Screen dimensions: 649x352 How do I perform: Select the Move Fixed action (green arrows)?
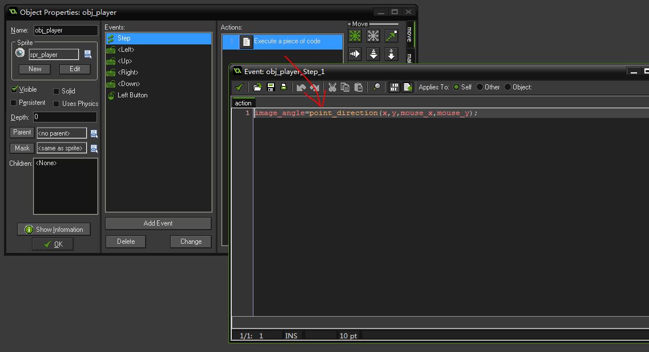tap(355, 36)
